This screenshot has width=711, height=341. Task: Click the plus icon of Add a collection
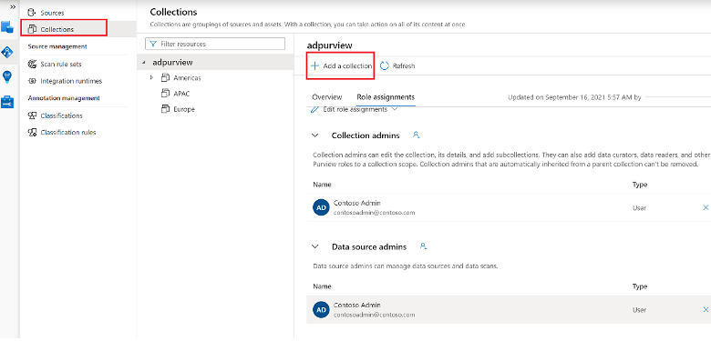point(314,66)
